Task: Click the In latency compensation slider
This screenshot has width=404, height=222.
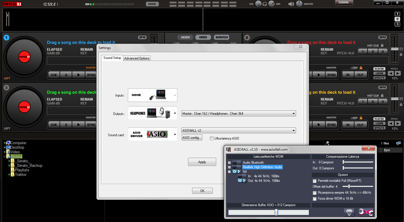Action: pyautogui.click(x=358, y=162)
